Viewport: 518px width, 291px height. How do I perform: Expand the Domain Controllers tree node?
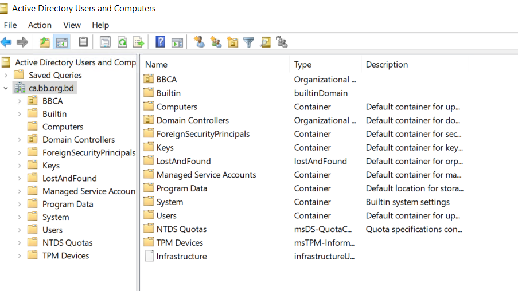(19, 140)
